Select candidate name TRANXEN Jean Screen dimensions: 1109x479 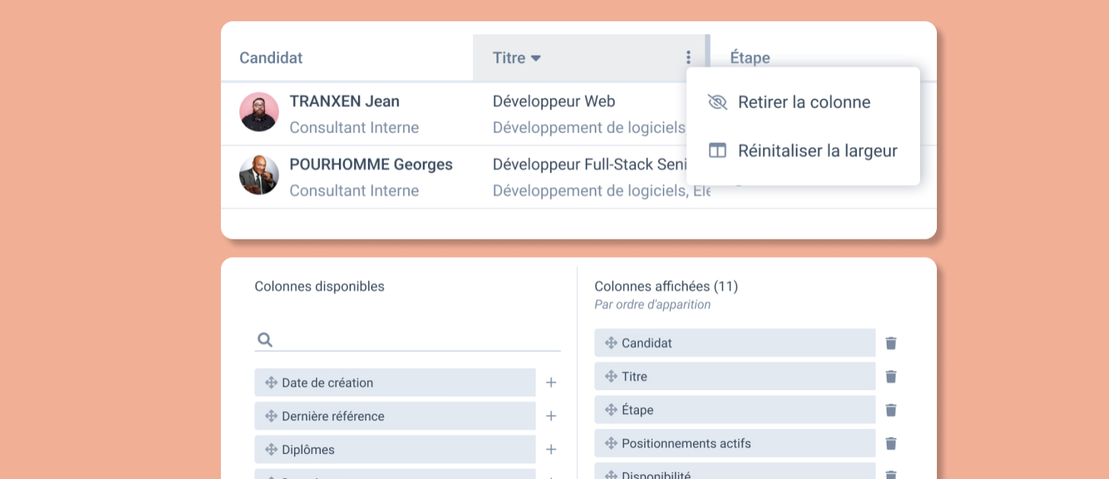344,101
